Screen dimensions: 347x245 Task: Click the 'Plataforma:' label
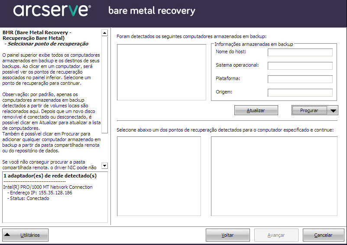click(228, 78)
